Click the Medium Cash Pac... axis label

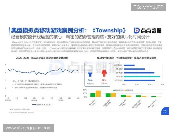pos(152,104)
